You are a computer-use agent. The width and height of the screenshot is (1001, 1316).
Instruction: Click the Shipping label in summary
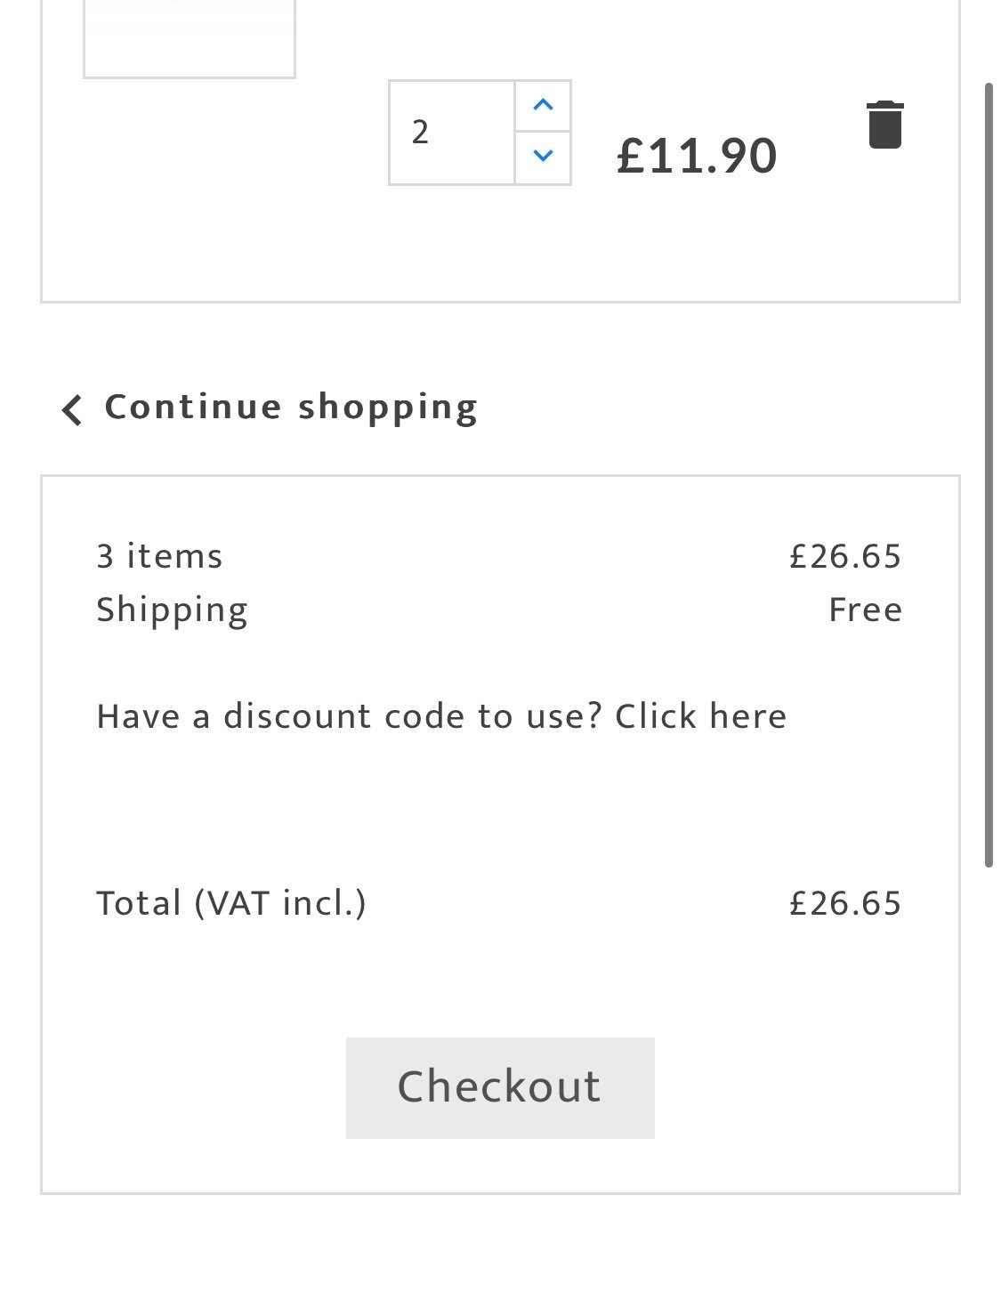pos(172,610)
